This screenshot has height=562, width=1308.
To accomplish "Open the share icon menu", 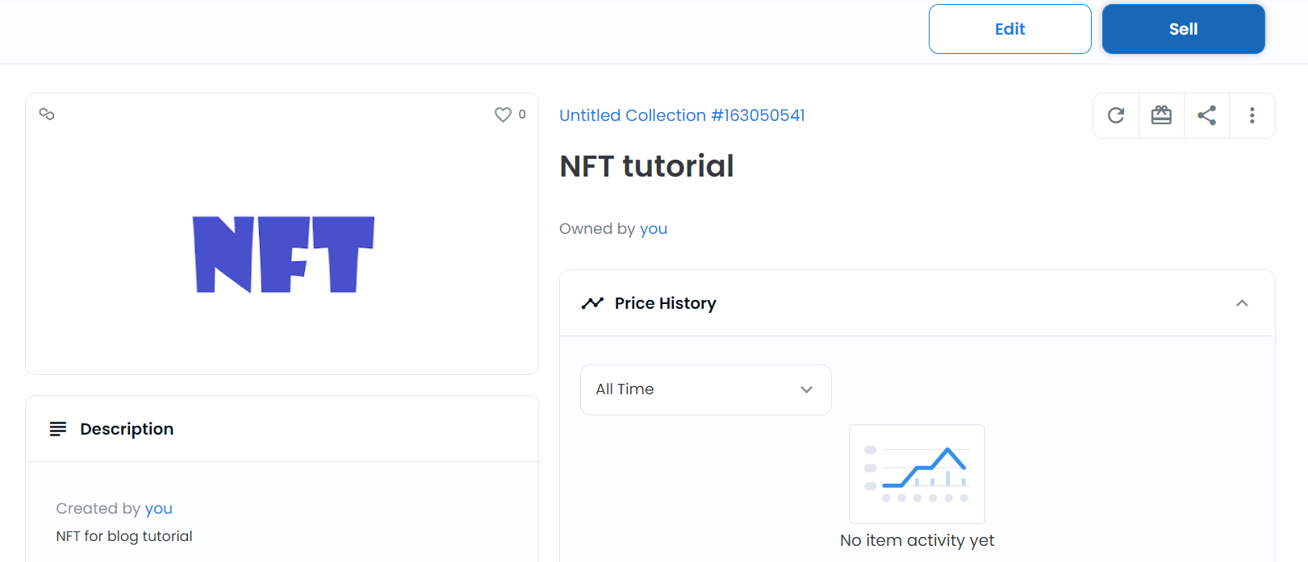I will click(1206, 115).
